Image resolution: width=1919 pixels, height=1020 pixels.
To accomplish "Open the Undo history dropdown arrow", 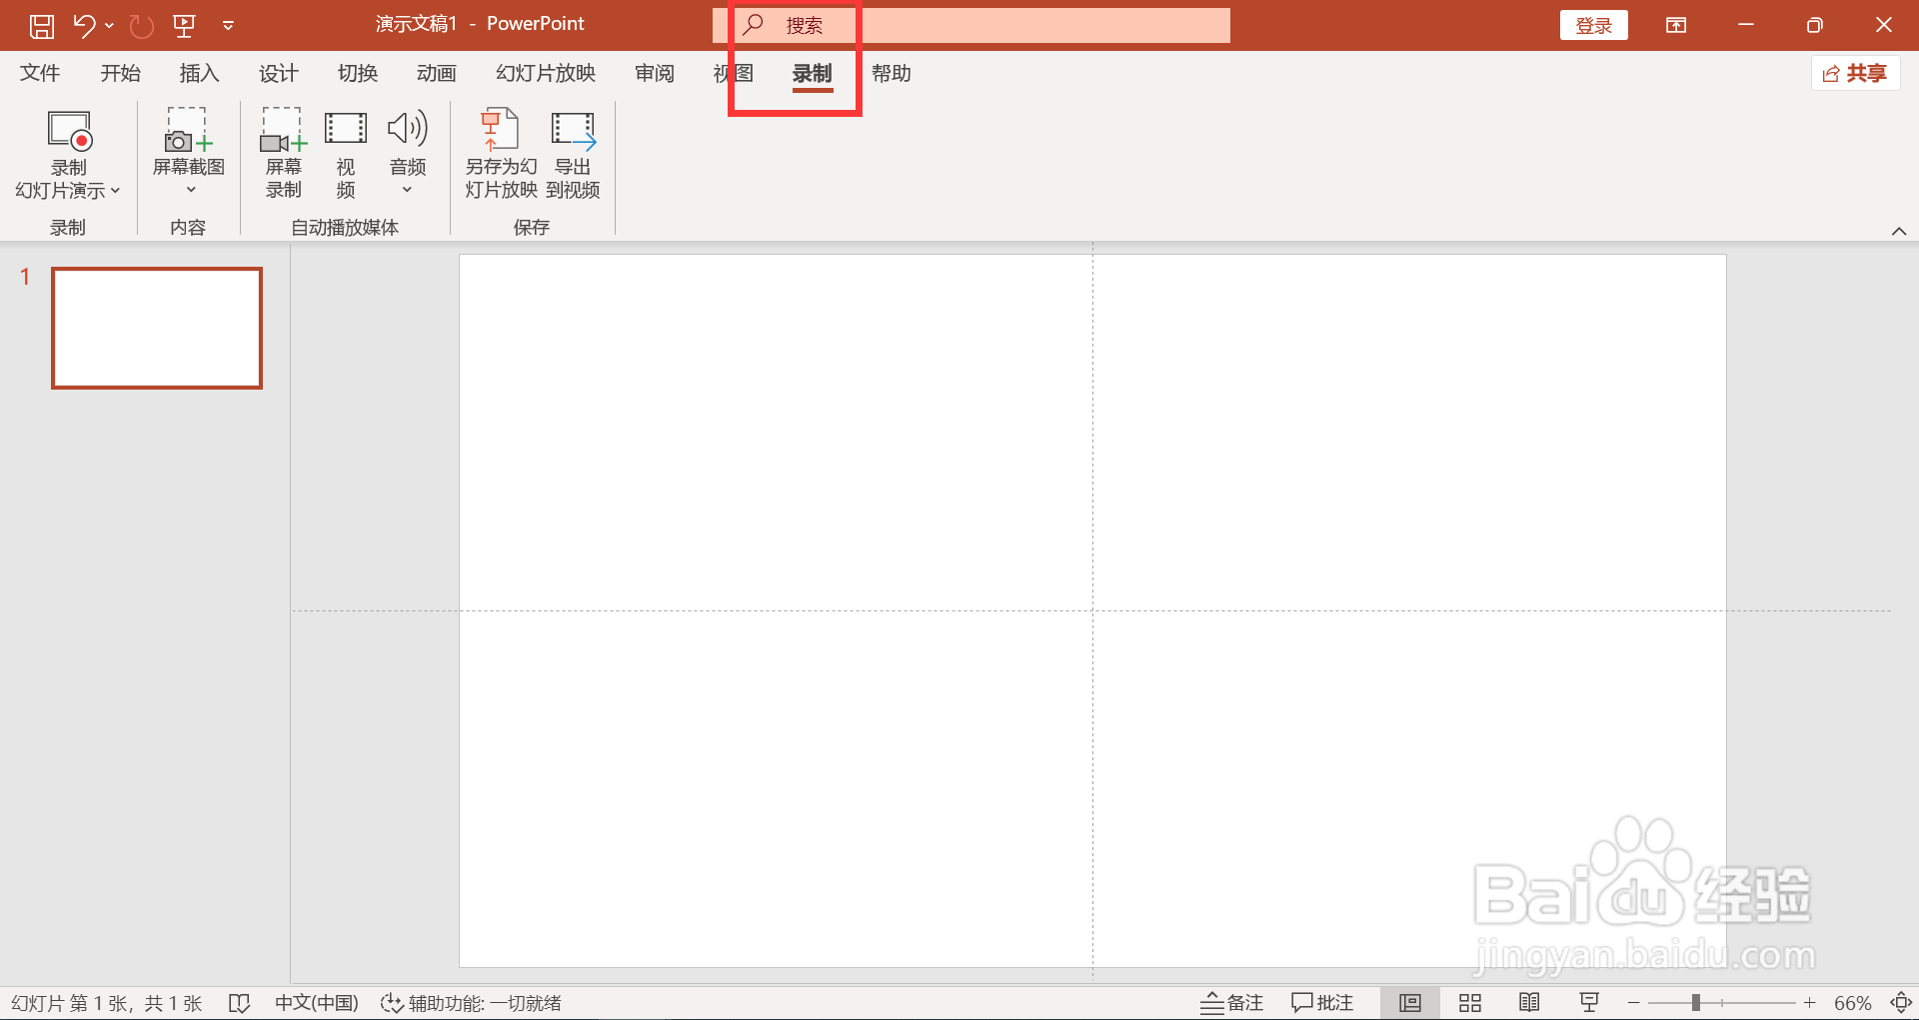I will coord(109,26).
